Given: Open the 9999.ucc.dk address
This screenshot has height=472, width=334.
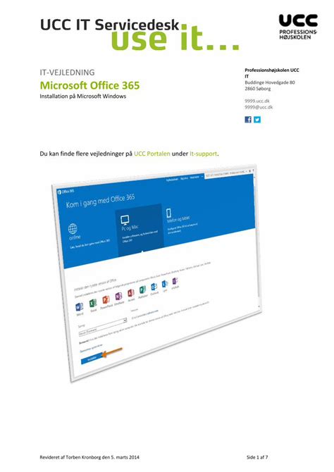Looking at the screenshot, I should pyautogui.click(x=257, y=101).
